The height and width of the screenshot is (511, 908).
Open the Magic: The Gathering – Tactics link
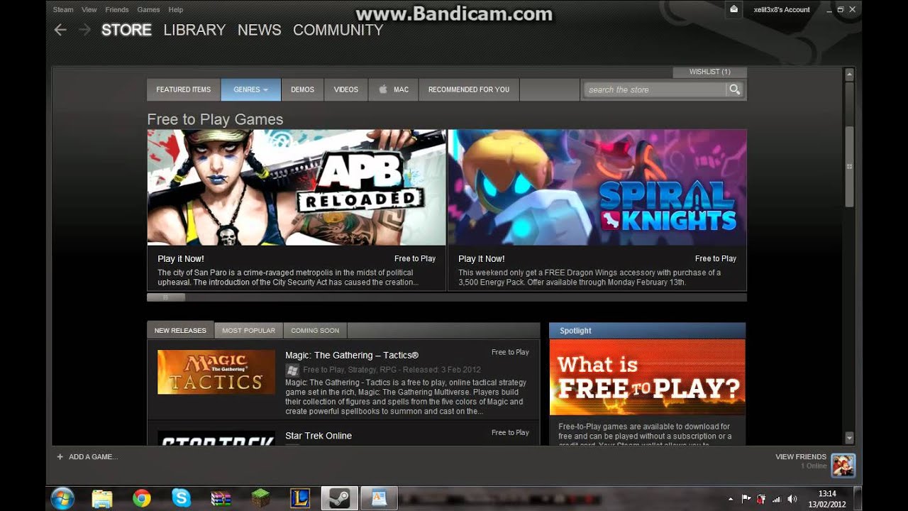pos(352,355)
